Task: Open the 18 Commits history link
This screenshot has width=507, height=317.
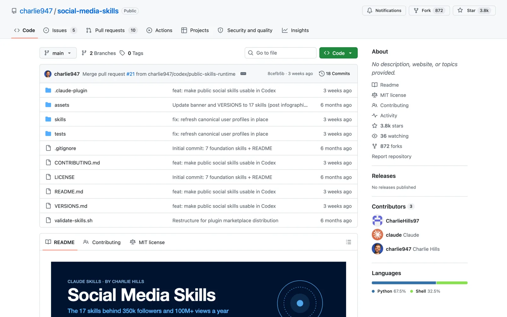Action: point(334,74)
